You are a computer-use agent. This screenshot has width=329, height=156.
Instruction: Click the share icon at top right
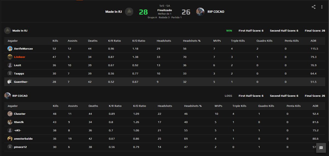coord(314,7)
